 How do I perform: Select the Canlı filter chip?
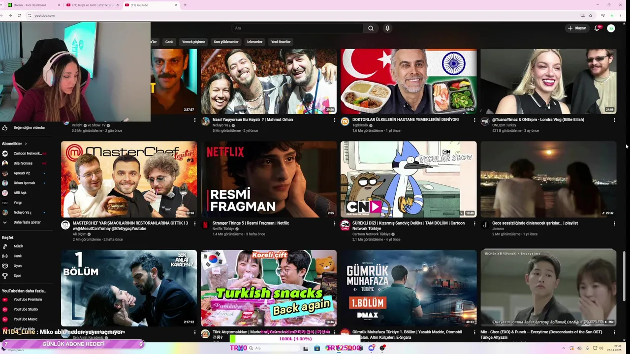coord(169,42)
